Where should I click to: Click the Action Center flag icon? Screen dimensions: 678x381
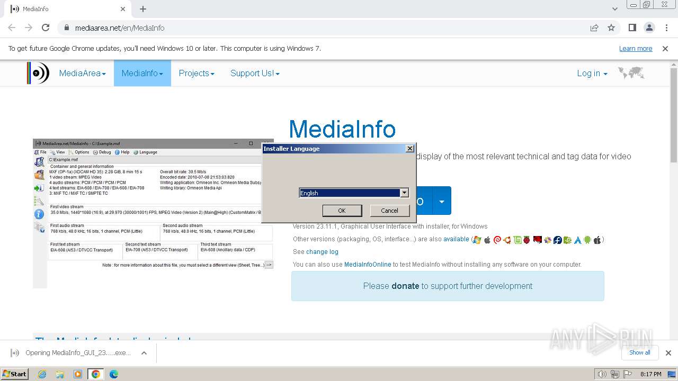point(628,374)
